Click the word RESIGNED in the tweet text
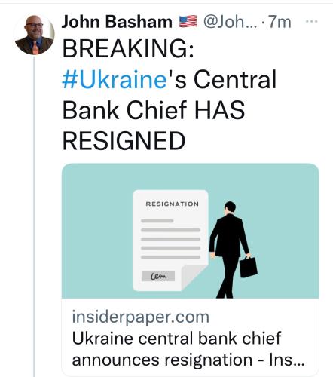 124,140
